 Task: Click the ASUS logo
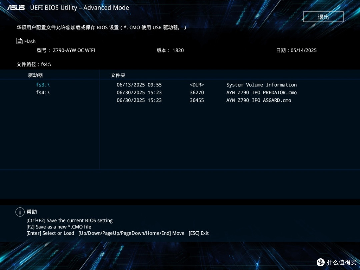click(16, 8)
